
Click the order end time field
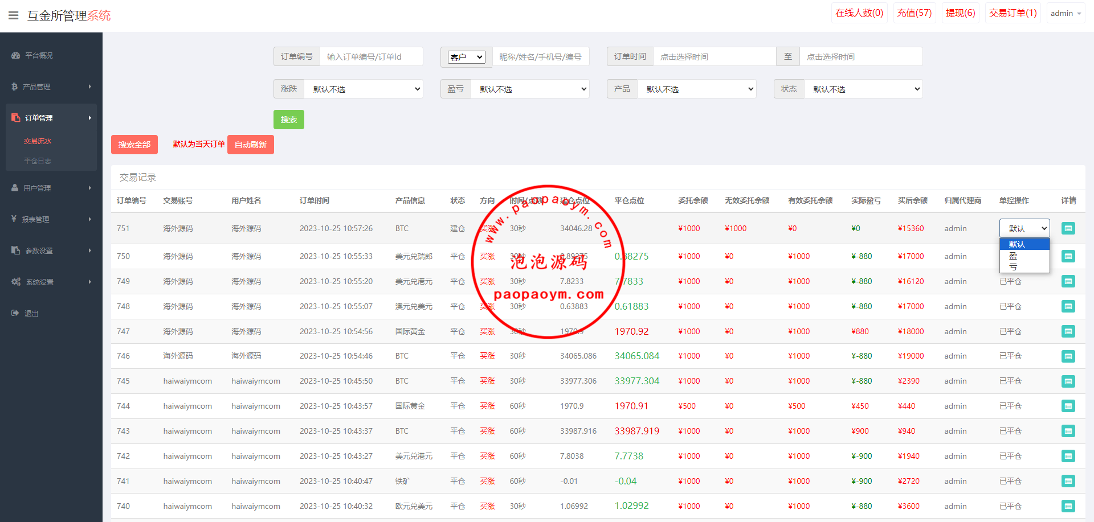pos(861,57)
